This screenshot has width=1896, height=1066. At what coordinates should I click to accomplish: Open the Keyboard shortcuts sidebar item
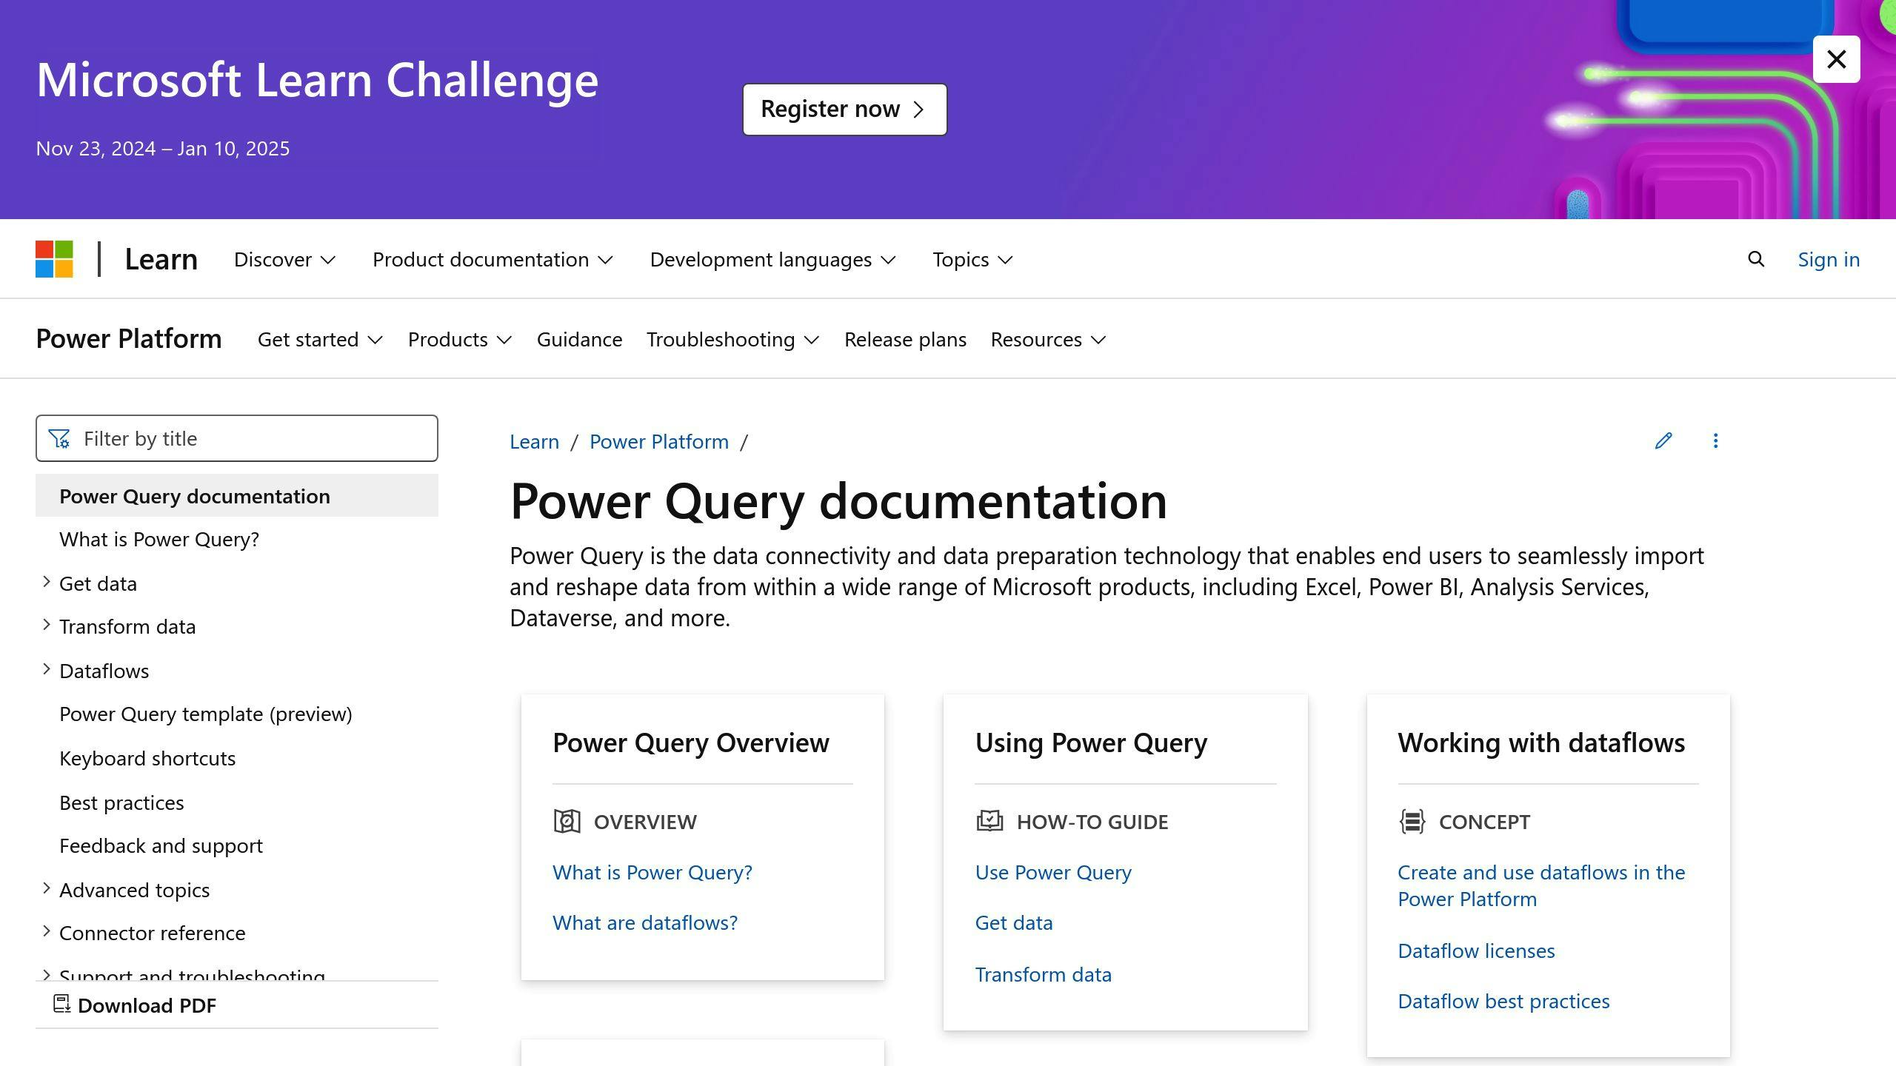tap(147, 758)
